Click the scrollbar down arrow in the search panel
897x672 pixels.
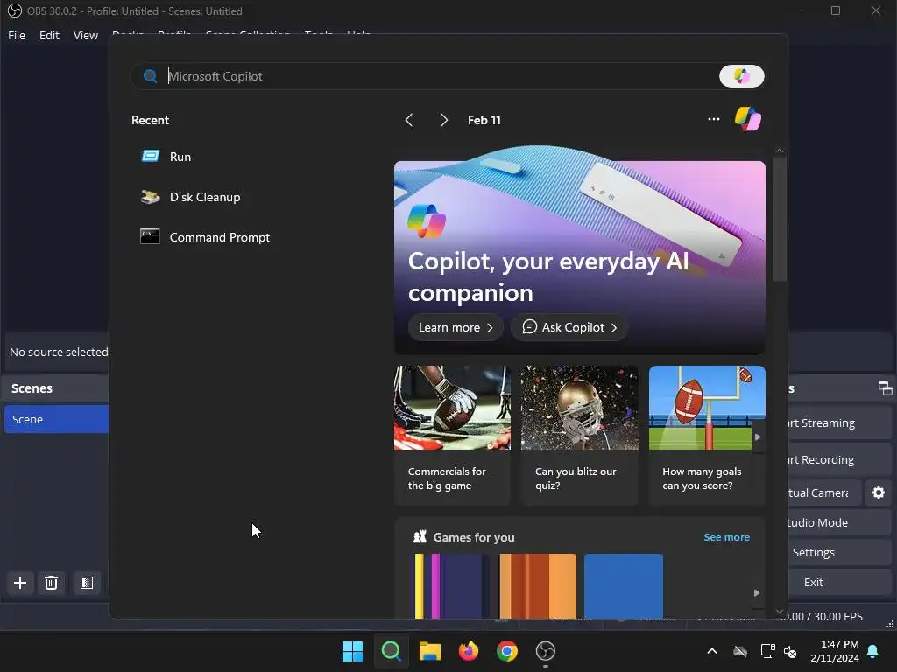(x=779, y=612)
